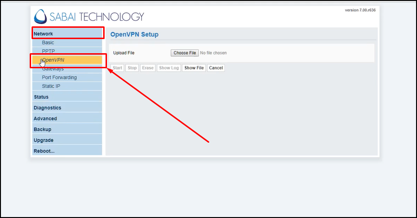
Task: Open the Upgrade section
Action: (x=43, y=140)
